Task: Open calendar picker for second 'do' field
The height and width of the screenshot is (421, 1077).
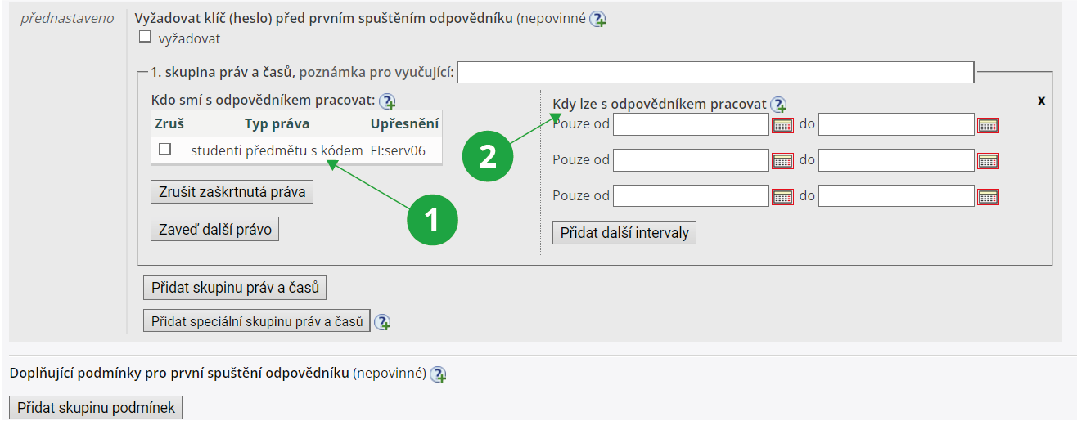Action: pos(989,160)
